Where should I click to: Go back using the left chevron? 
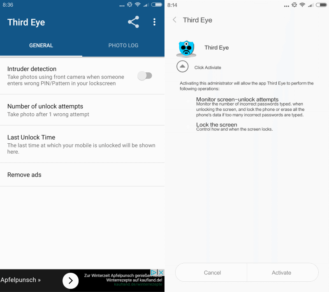coord(174,20)
